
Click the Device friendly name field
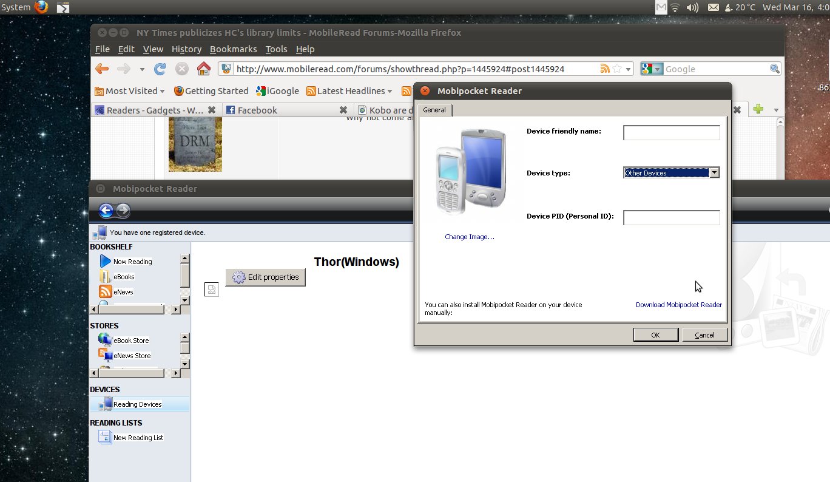[x=672, y=132]
